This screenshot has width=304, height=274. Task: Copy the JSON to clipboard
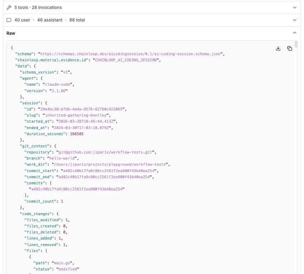290,48
